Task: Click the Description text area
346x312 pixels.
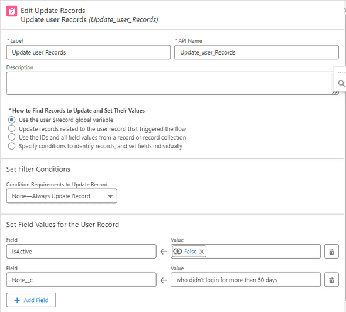Action: coord(170,83)
